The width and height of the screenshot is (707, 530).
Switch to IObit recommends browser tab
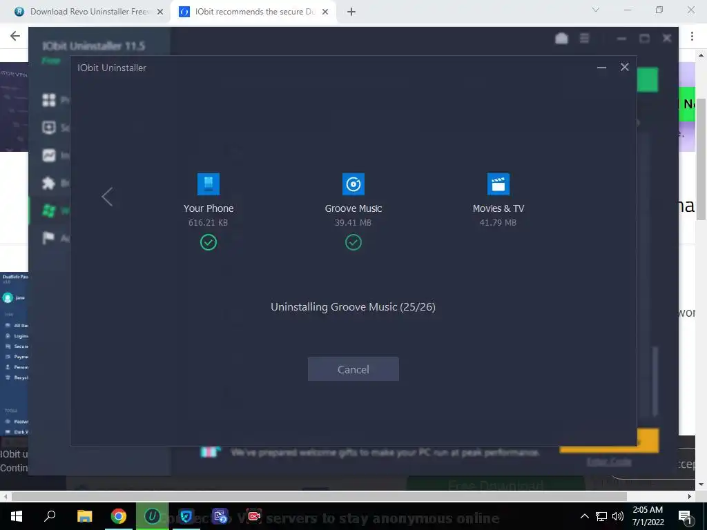[x=253, y=12]
